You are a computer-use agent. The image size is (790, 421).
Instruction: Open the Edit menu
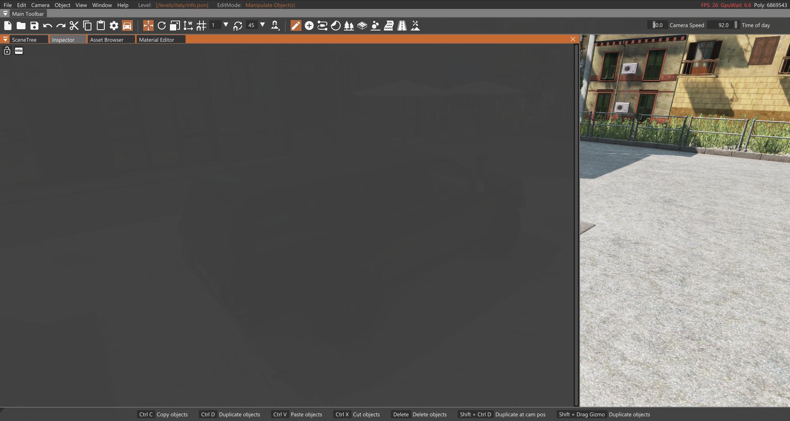click(22, 5)
